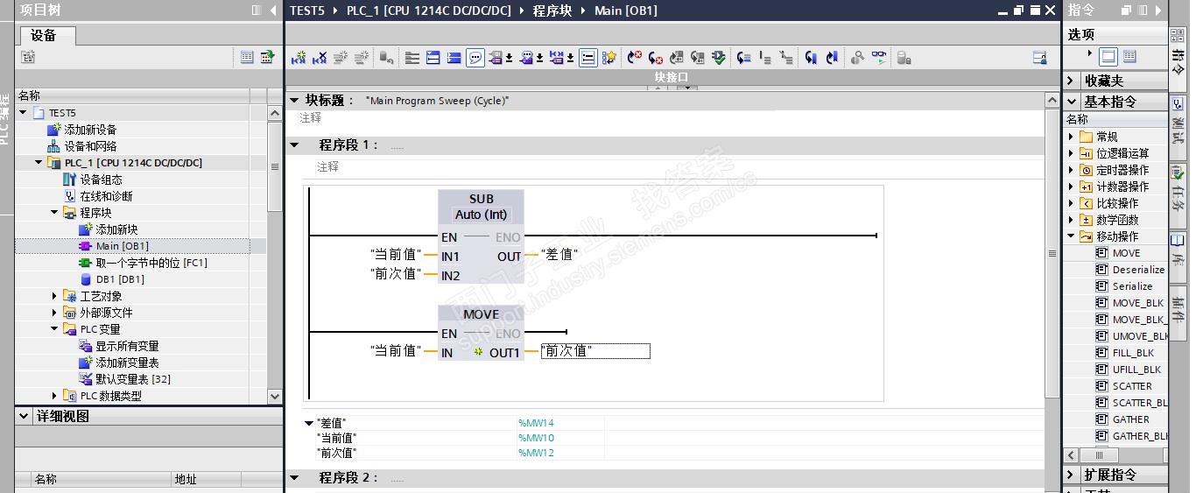Image resolution: width=1196 pixels, height=493 pixels.
Task: Click the MOVE instruction box header
Action: coord(481,314)
